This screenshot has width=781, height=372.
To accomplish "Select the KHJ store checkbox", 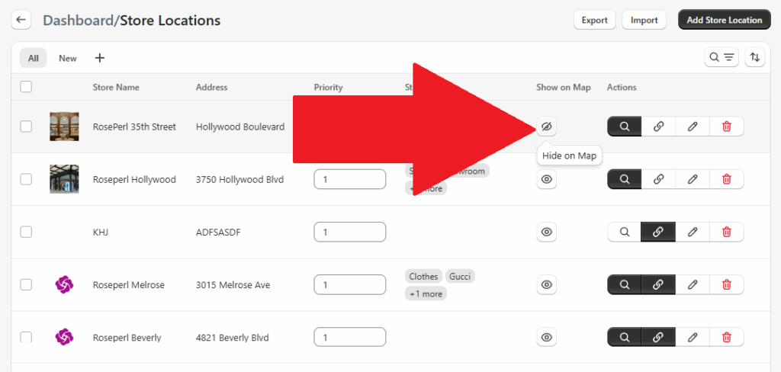I will (26, 232).
